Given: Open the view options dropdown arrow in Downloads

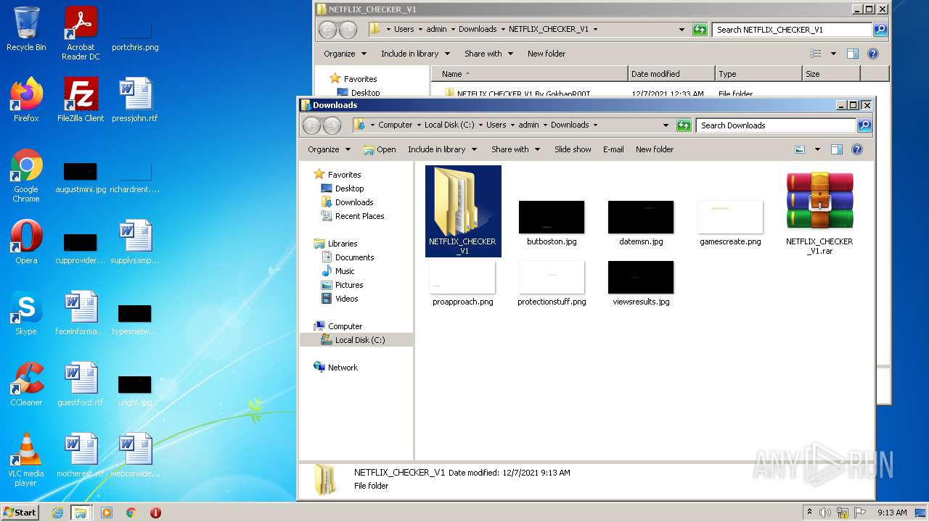Looking at the screenshot, I should pos(817,149).
